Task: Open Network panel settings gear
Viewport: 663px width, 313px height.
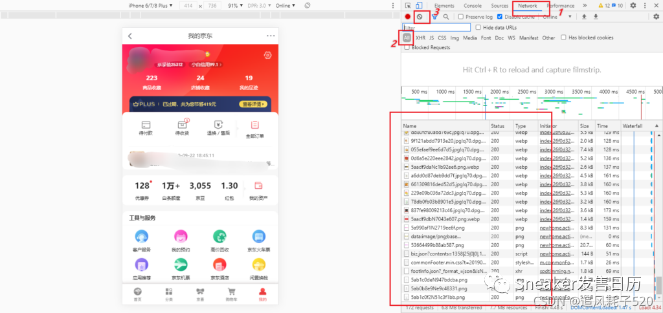Action: (657, 17)
